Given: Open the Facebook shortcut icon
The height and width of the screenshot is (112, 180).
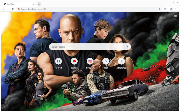Looking at the screenshot, I should pos(58,61).
